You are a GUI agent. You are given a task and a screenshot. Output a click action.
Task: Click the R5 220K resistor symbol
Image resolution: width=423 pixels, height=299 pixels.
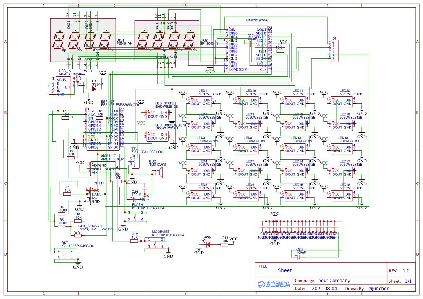point(62,226)
